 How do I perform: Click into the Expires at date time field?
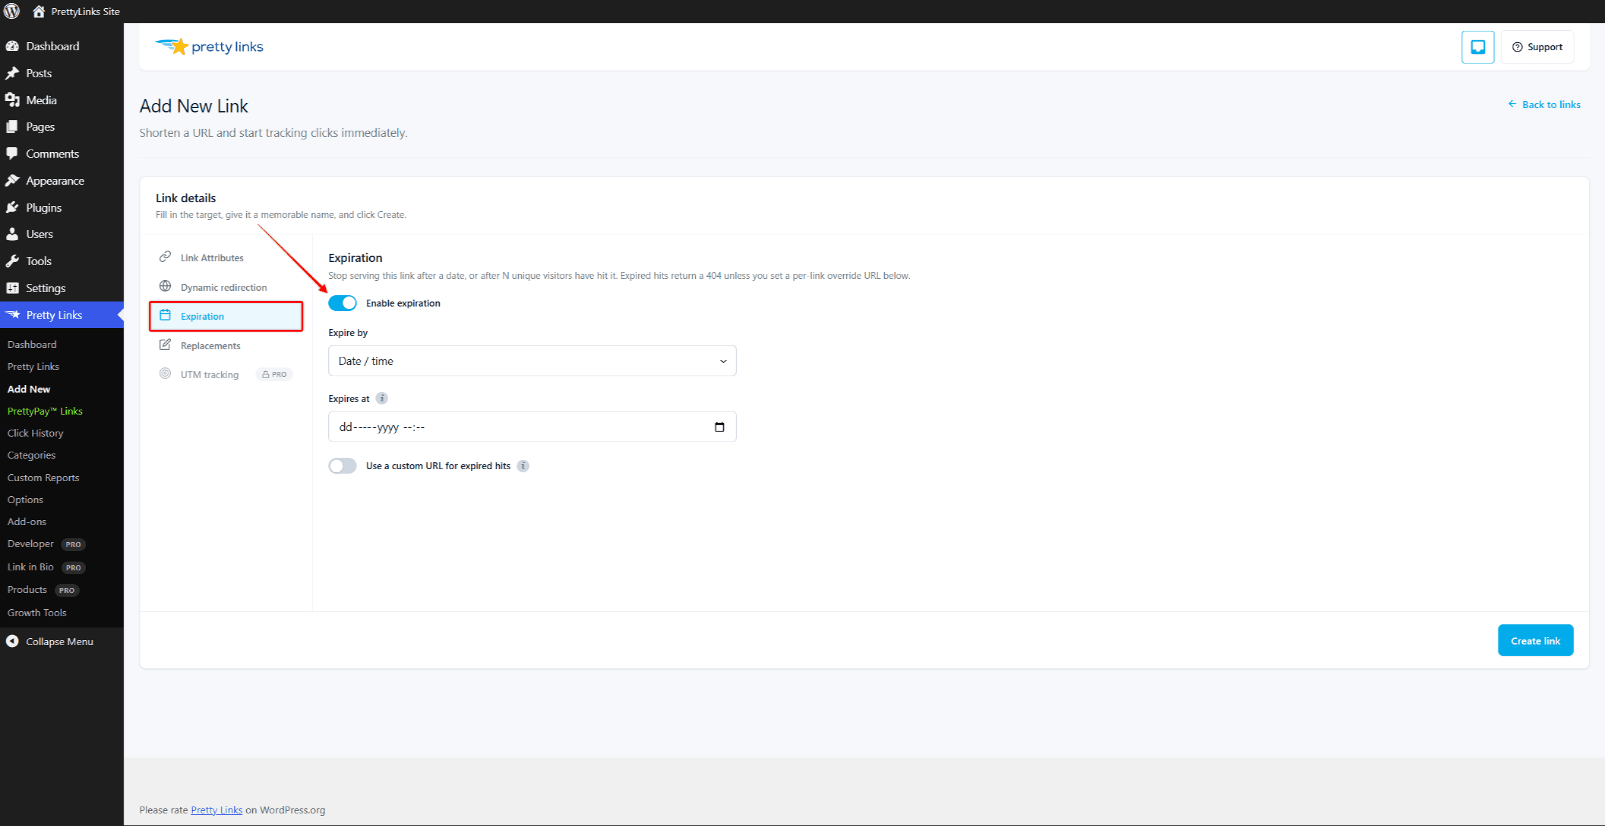[532, 427]
